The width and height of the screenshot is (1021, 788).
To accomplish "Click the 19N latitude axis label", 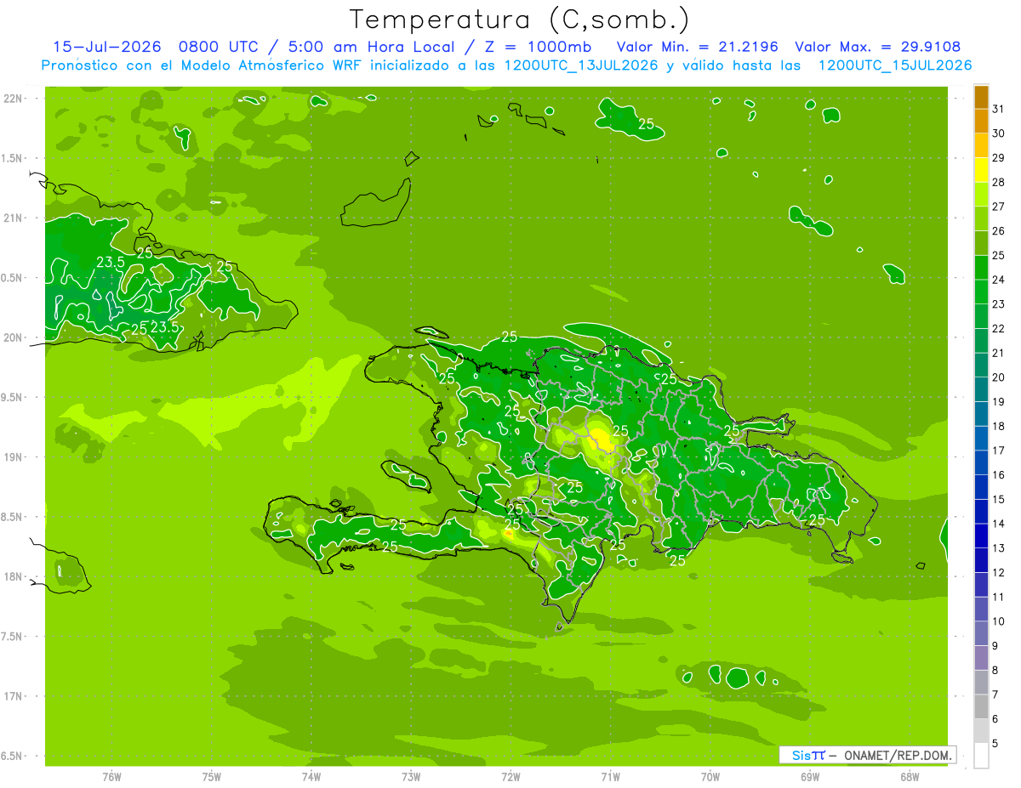I will [x=14, y=457].
